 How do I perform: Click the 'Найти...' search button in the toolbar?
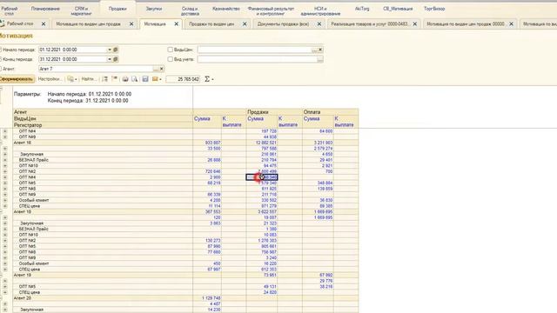point(89,79)
